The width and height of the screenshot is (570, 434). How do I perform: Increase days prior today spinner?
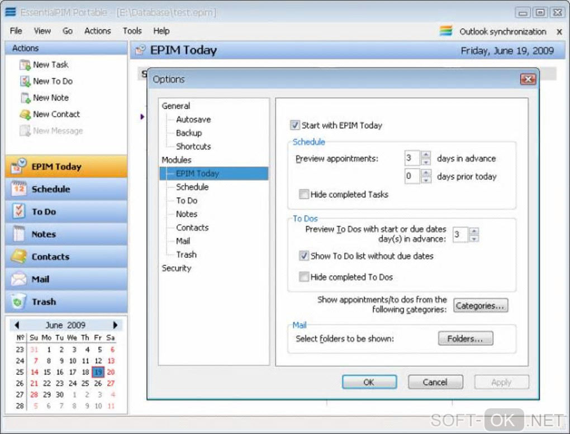(426, 173)
